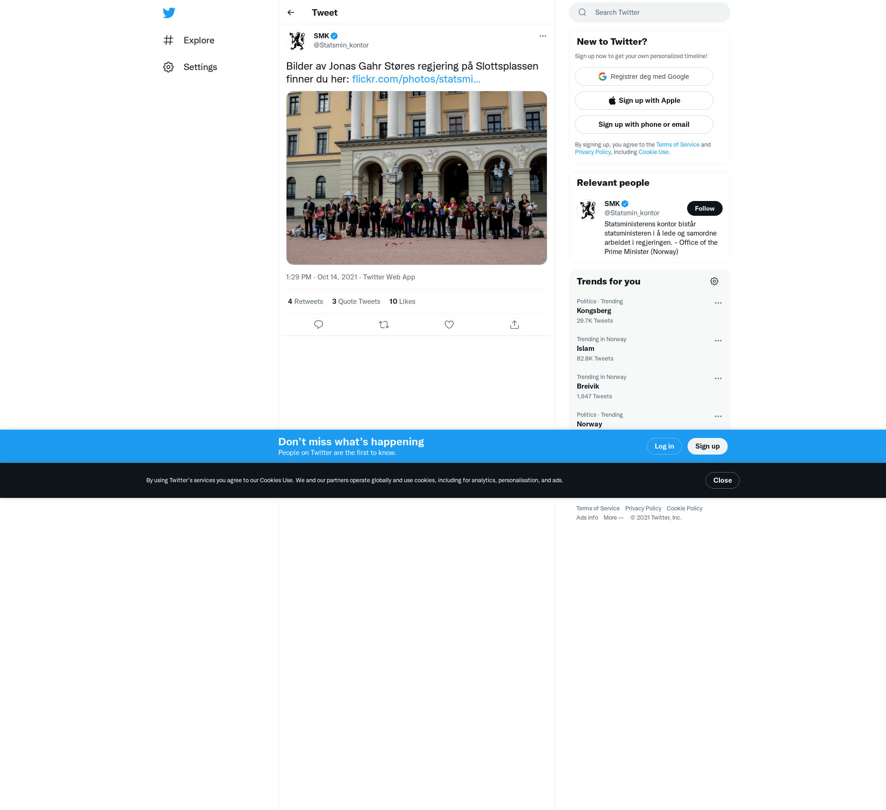886x810 pixels.
Task: Like the tweet with heart icon
Action: [449, 325]
